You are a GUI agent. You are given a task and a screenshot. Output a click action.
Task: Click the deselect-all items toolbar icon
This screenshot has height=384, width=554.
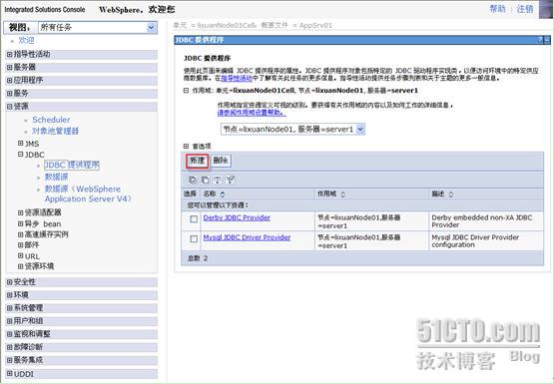(205, 180)
